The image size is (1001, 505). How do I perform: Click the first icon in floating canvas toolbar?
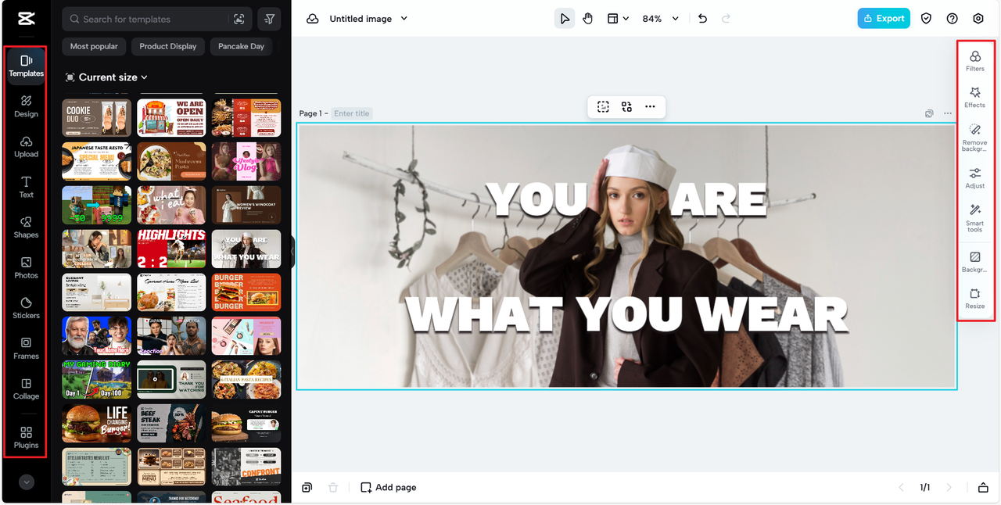click(x=603, y=106)
